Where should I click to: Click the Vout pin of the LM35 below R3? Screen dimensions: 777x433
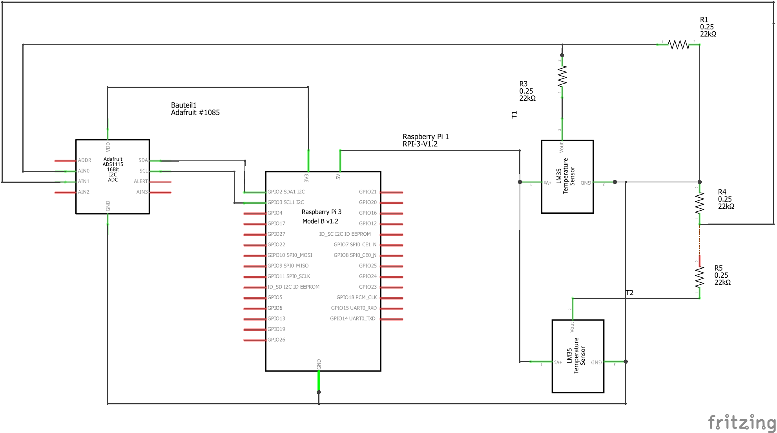pyautogui.click(x=562, y=129)
